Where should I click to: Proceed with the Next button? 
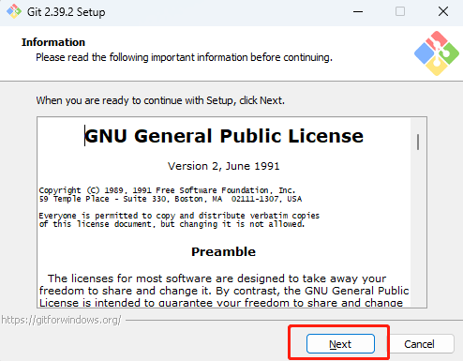[x=340, y=343]
